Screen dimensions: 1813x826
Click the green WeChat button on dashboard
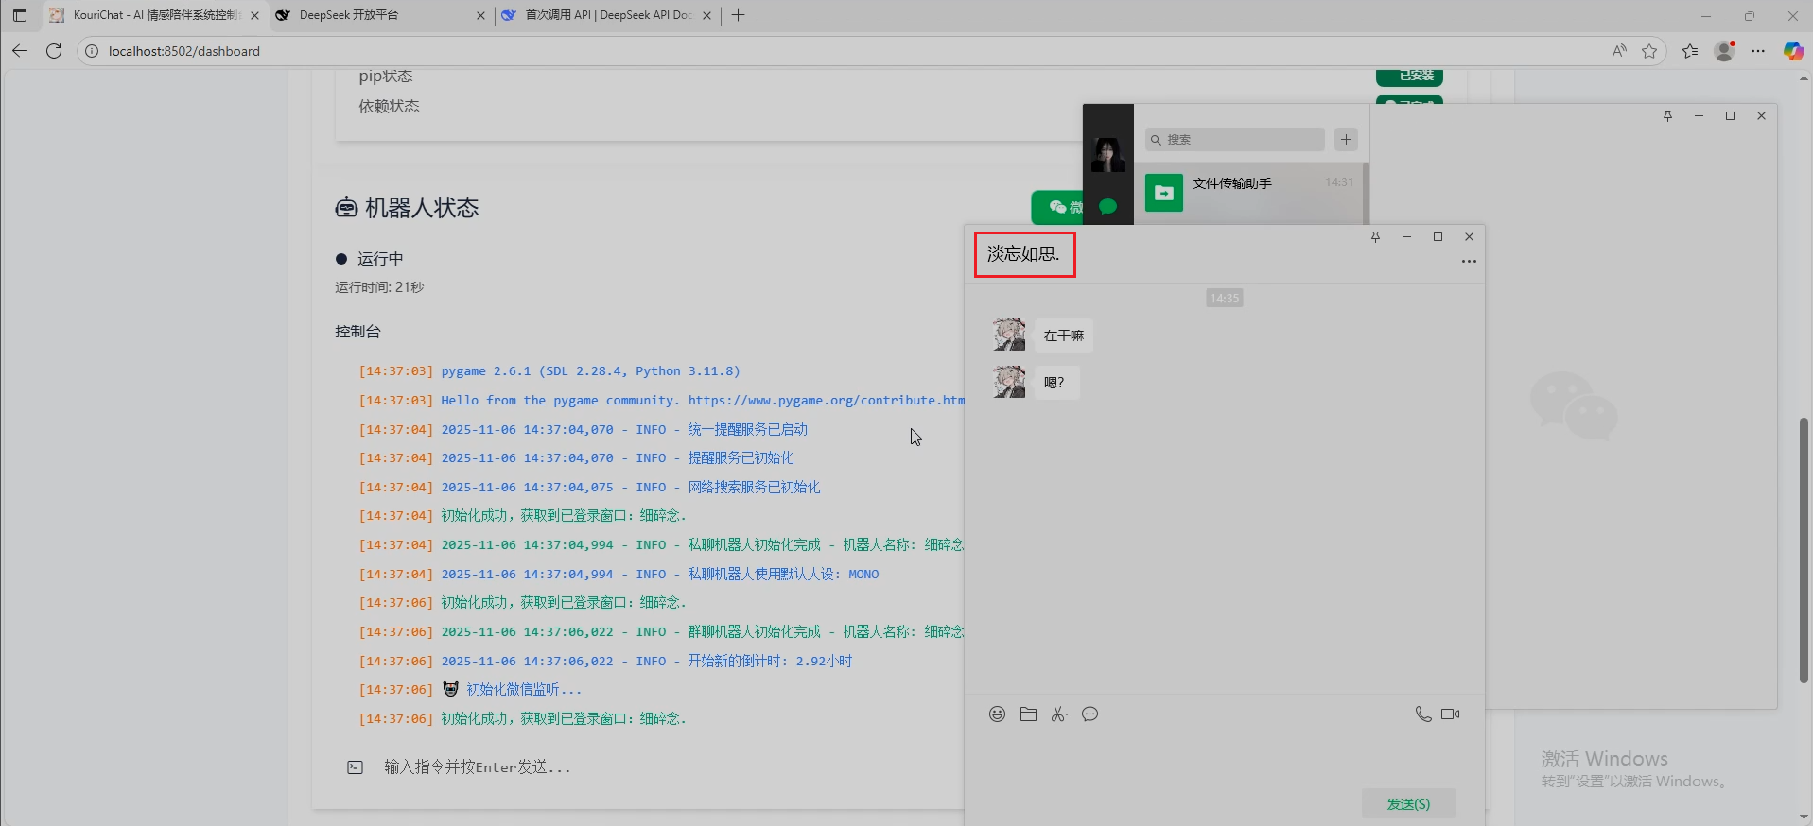coord(1059,207)
